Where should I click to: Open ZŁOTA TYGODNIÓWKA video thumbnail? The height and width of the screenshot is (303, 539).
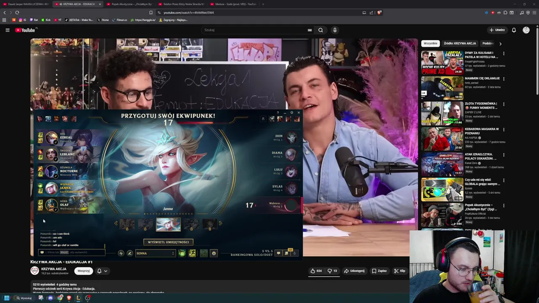coord(442,113)
